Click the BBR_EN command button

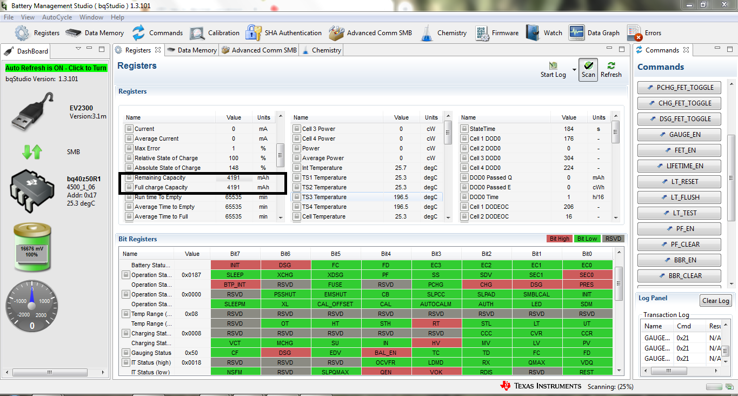tap(679, 260)
